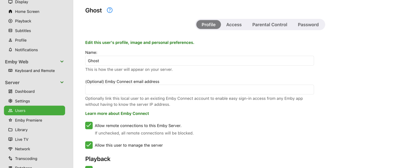Click the Subtitles caption icon
The height and width of the screenshot is (168, 407).
[x=10, y=30]
